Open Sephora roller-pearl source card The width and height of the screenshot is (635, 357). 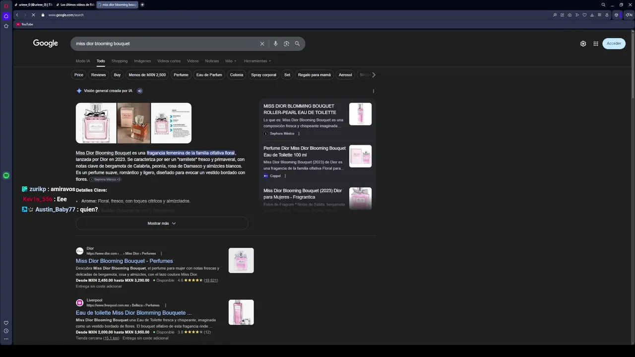(x=317, y=119)
